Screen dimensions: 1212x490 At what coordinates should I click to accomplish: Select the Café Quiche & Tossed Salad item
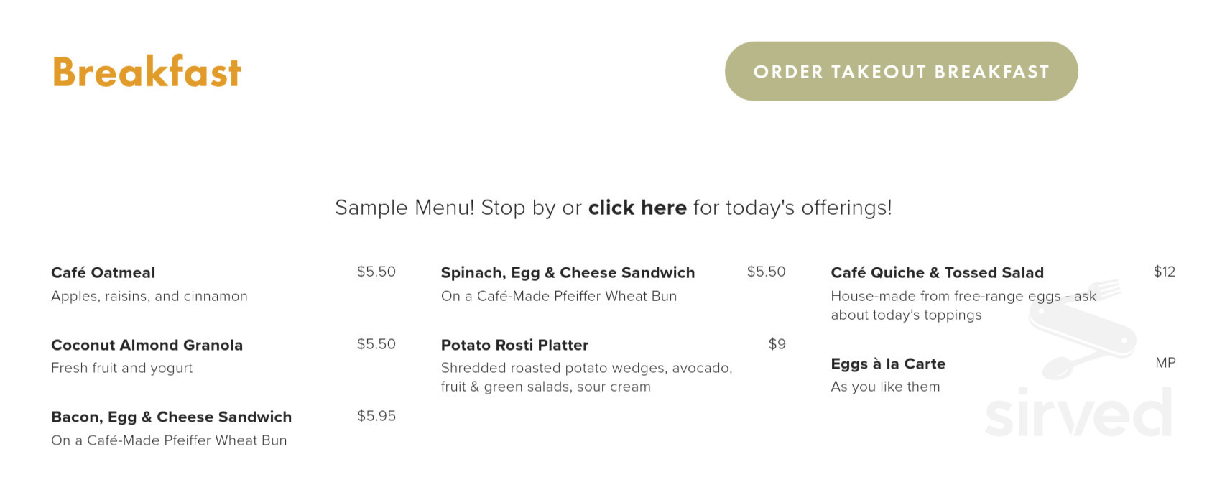pyautogui.click(x=937, y=272)
